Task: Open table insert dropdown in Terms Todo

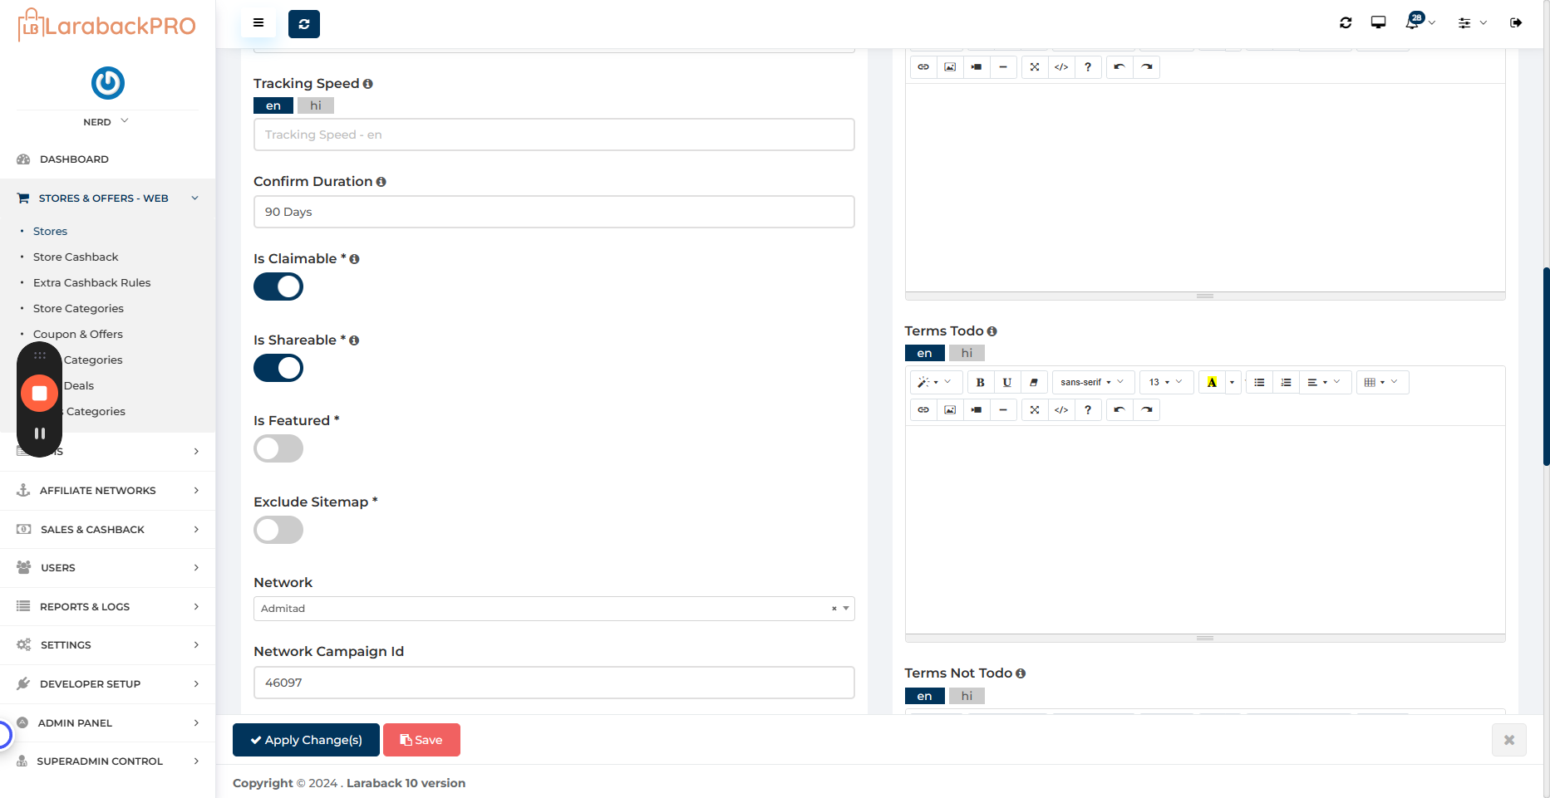Action: pyautogui.click(x=1382, y=382)
